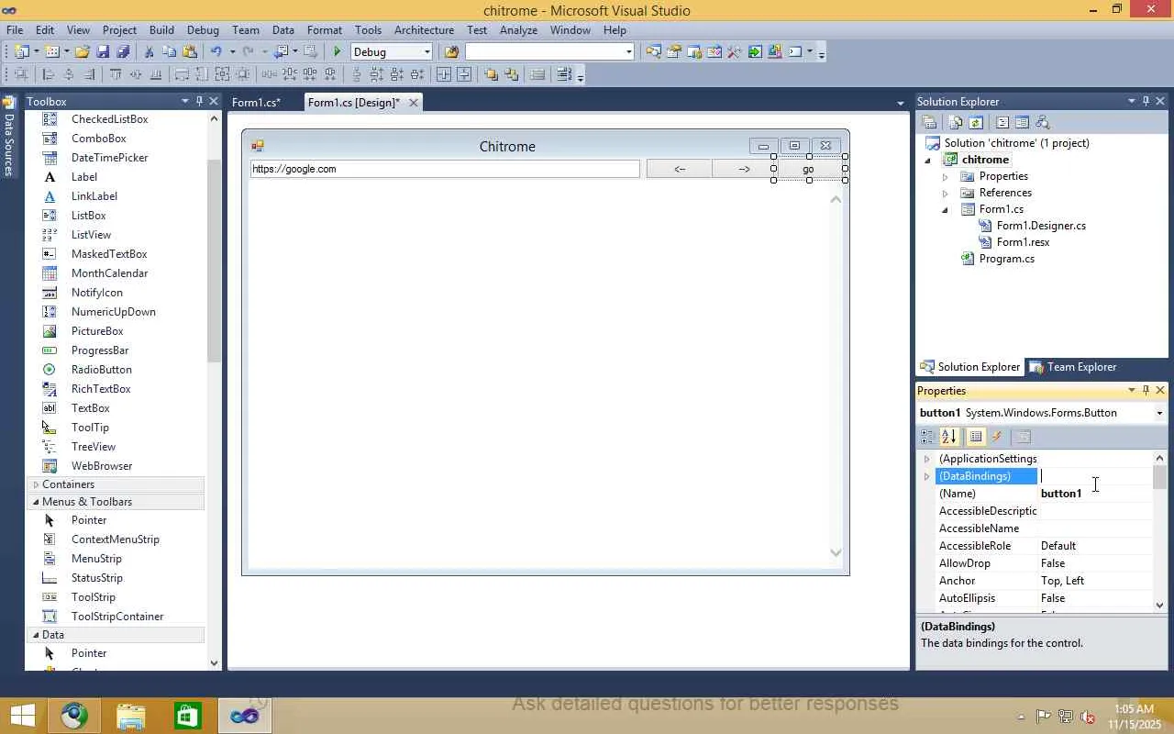Click the Paste clipboard icon
The image size is (1174, 734).
(190, 52)
